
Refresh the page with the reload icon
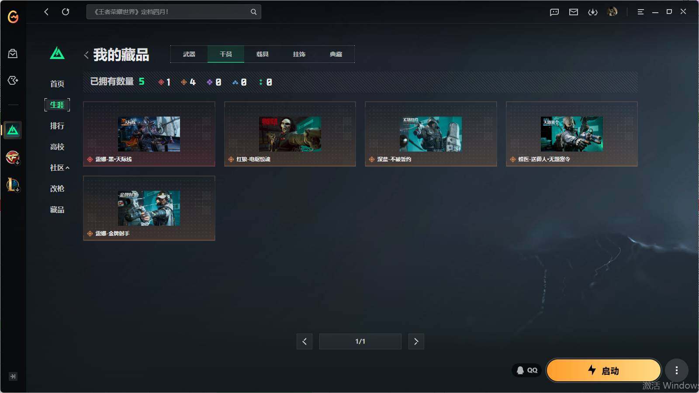tap(66, 12)
